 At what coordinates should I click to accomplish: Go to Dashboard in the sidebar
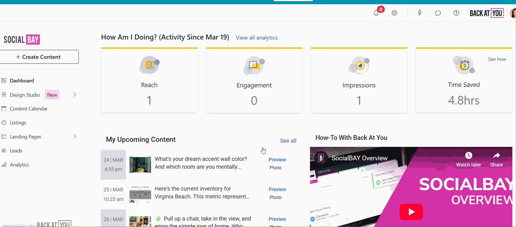[x=22, y=81]
